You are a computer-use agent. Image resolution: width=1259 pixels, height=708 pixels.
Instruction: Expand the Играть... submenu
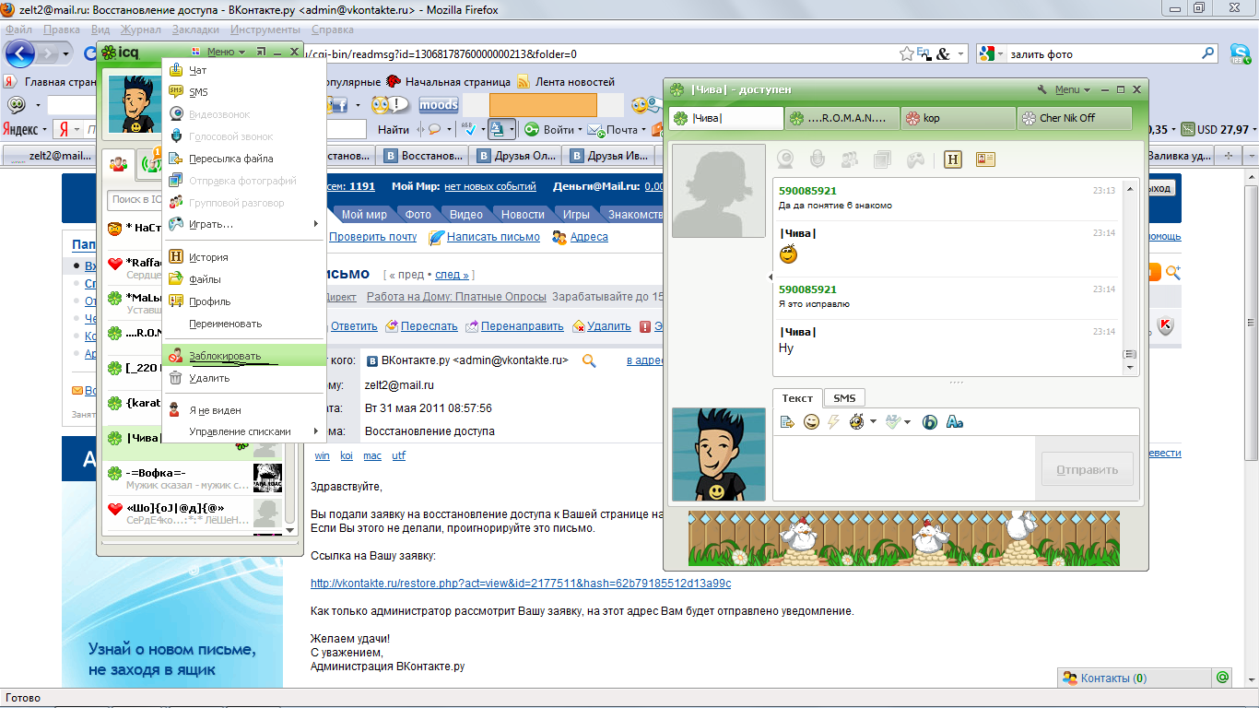[x=244, y=224]
